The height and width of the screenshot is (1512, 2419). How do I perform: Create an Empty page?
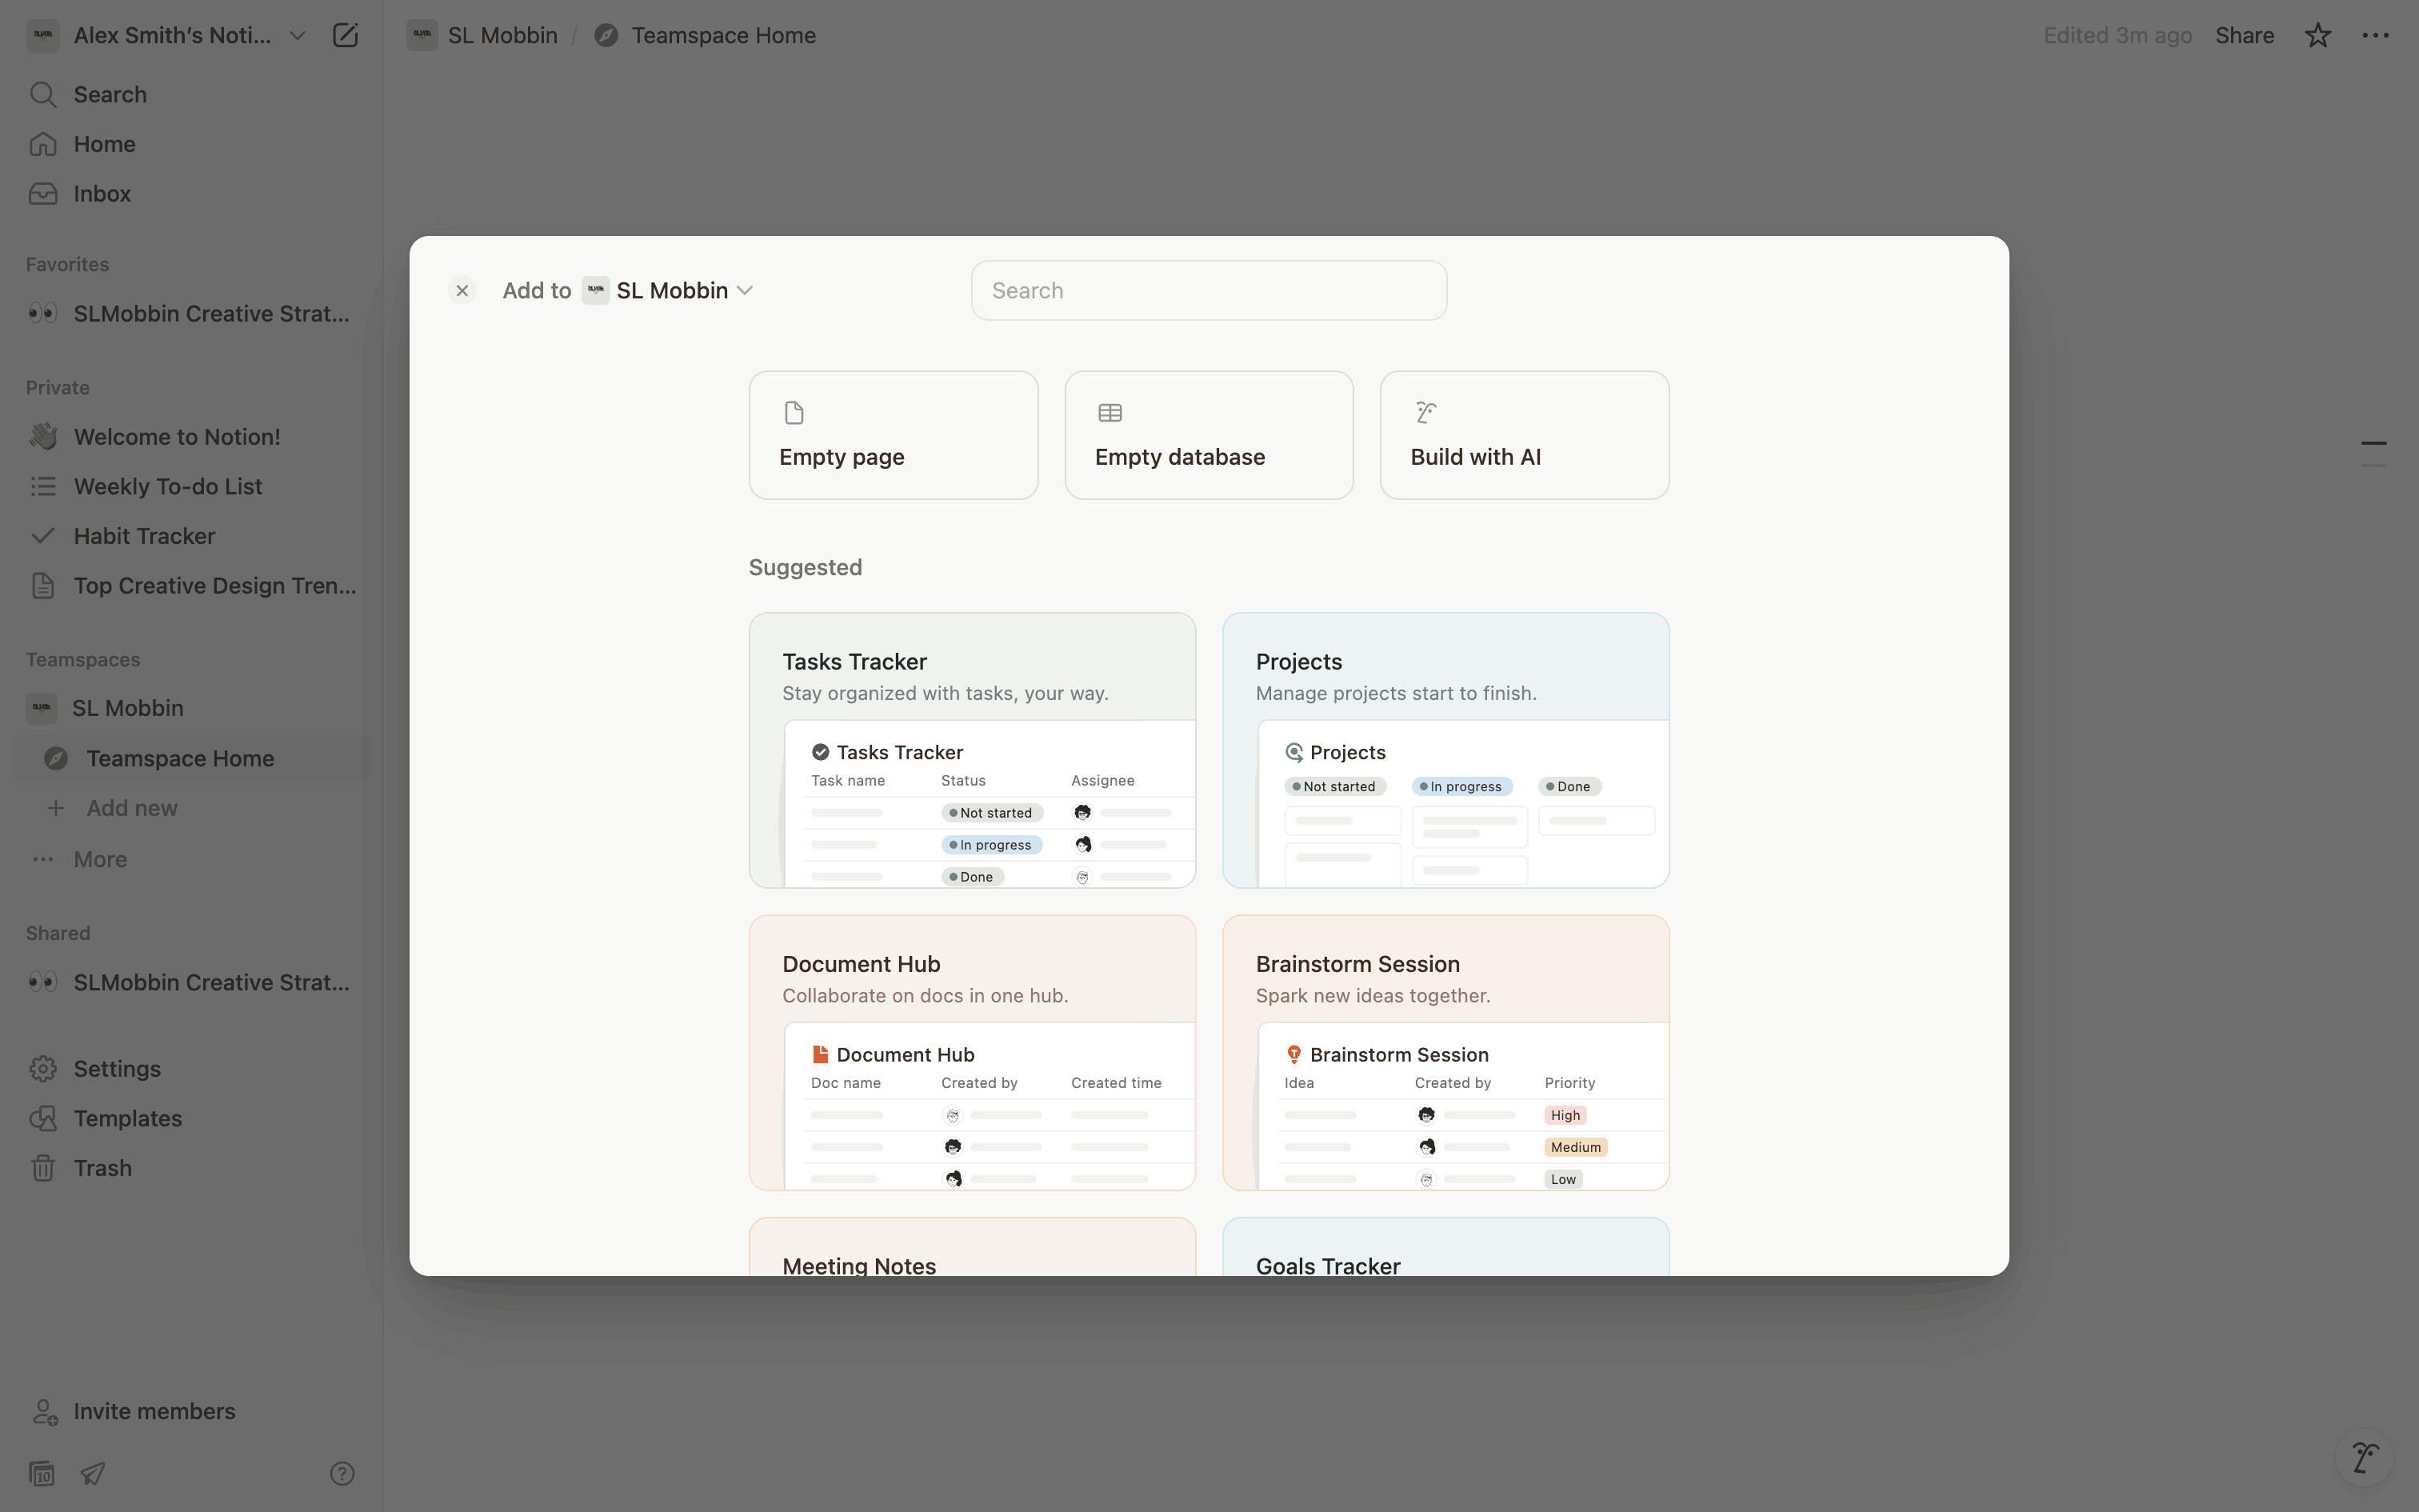(893, 435)
